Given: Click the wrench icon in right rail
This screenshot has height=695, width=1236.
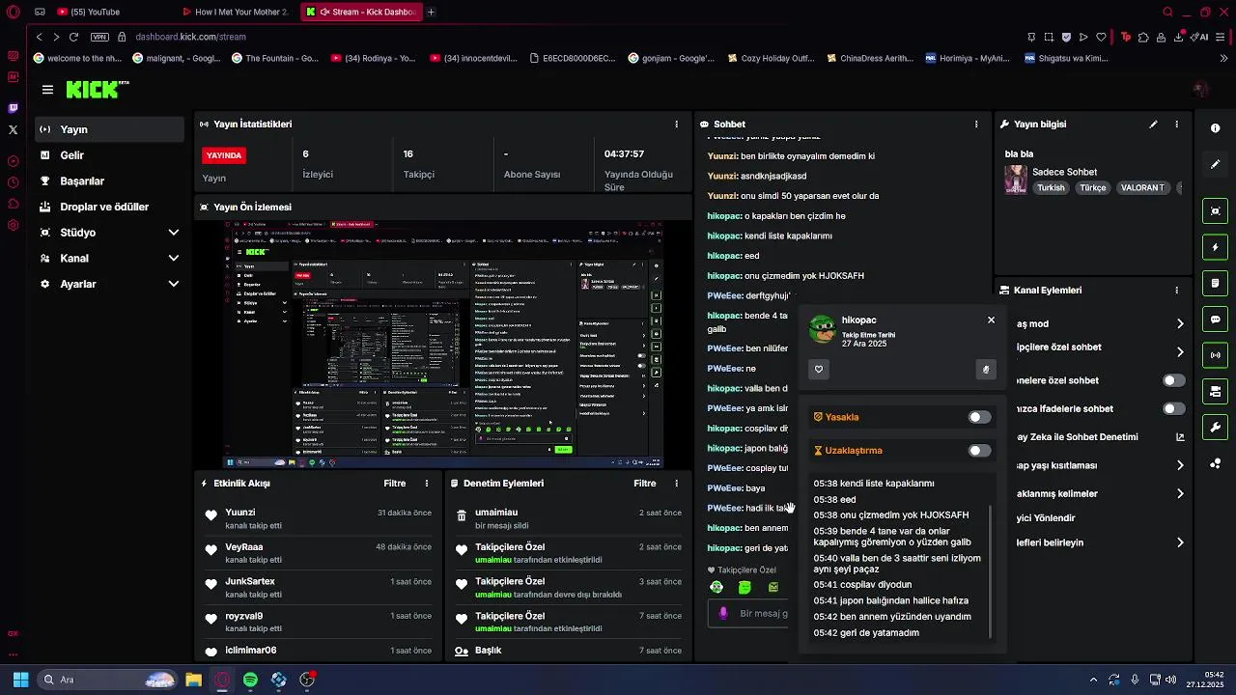Looking at the screenshot, I should point(1215,428).
